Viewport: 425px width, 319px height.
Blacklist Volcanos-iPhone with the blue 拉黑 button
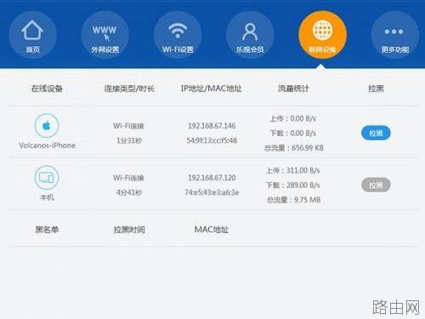tap(376, 133)
